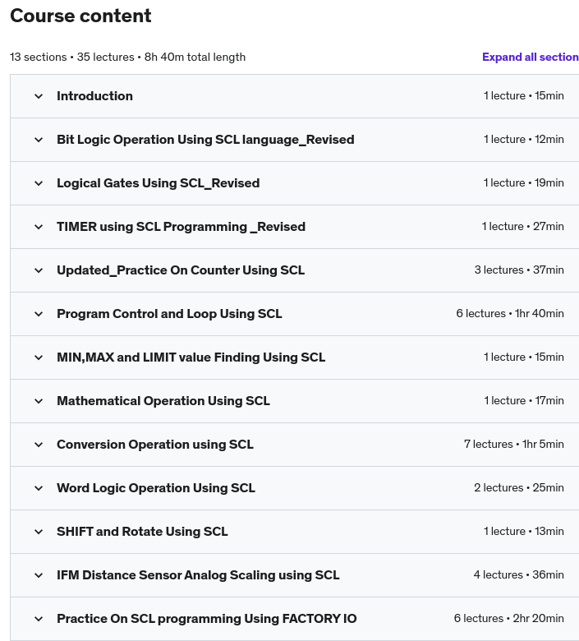This screenshot has width=579, height=641.
Task: Expand Logical Gates Using SCL chevron
Action: tap(39, 183)
